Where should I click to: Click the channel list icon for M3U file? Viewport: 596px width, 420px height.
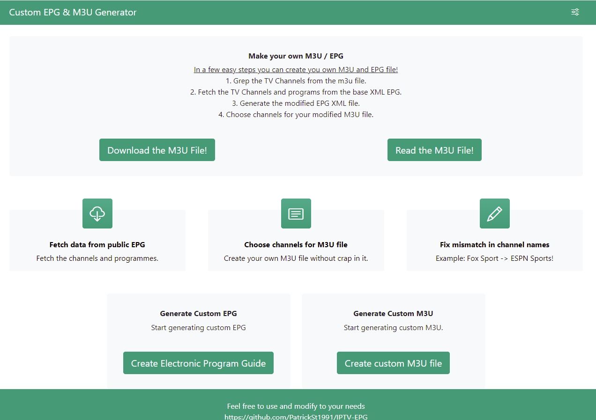(296, 214)
